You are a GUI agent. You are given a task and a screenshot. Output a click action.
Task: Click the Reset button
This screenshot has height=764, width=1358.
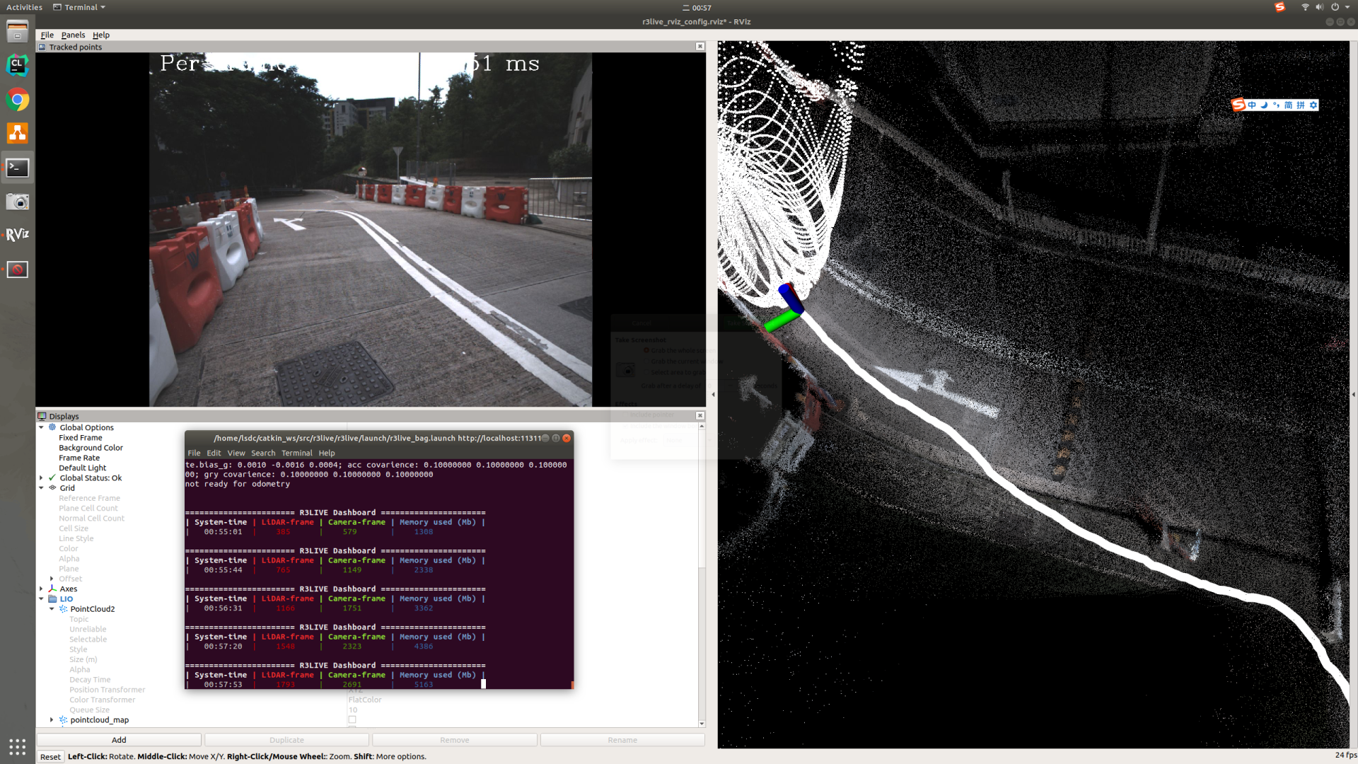point(50,757)
